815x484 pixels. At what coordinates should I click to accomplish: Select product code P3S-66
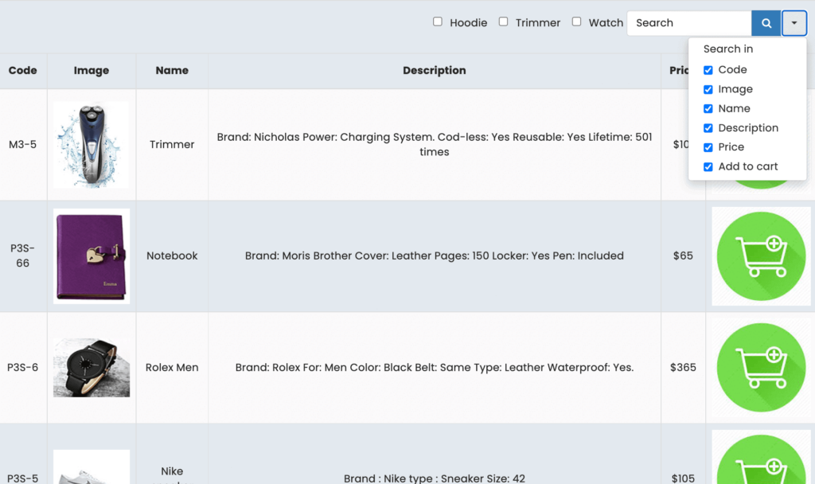(x=23, y=256)
